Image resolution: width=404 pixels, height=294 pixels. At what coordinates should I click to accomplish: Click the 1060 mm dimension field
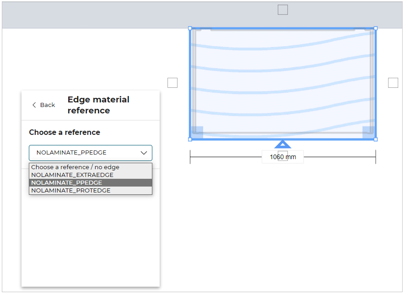(x=282, y=156)
